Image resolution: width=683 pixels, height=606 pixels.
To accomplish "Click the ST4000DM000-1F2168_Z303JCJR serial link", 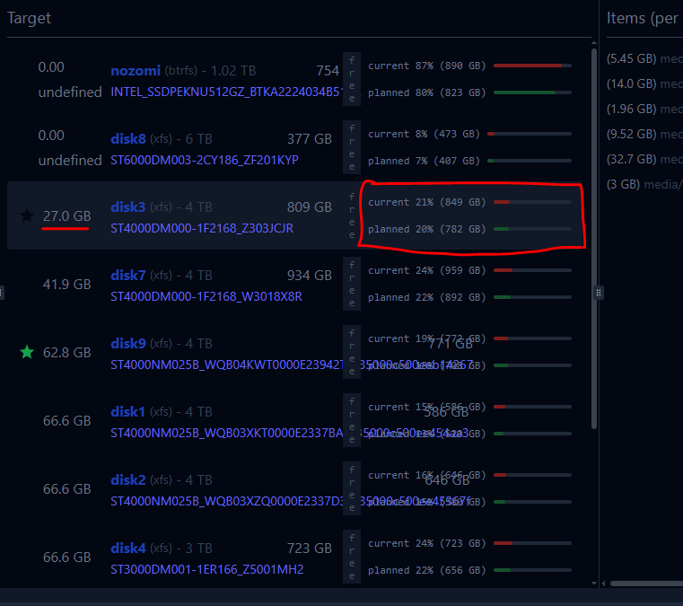I will (202, 228).
